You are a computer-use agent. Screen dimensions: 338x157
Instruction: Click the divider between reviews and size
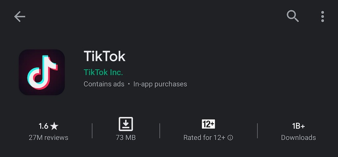[x=92, y=130]
